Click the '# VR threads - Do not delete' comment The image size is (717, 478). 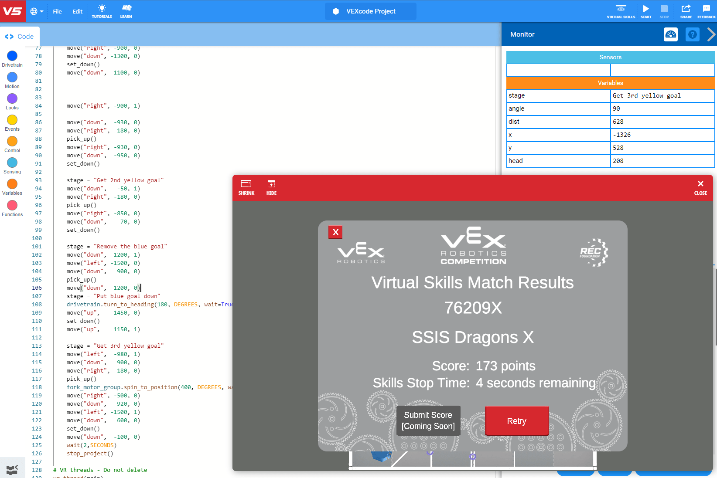100,470
